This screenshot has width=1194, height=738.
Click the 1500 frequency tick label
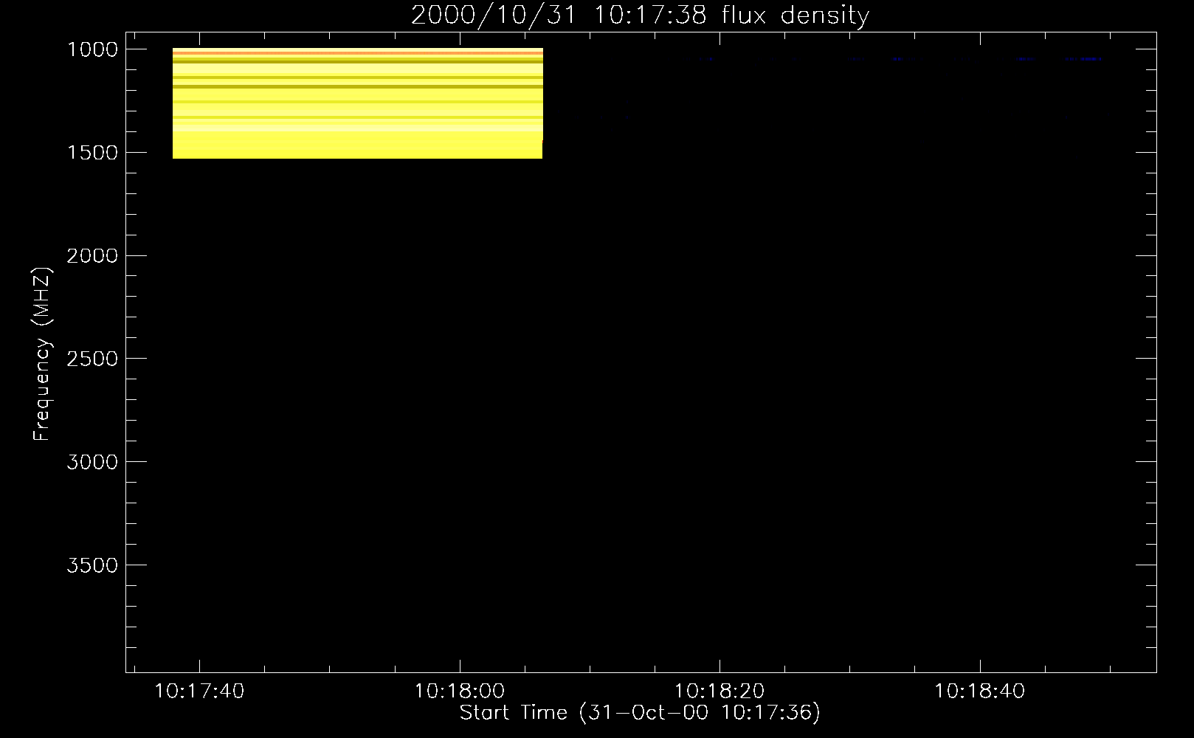pyautogui.click(x=92, y=153)
